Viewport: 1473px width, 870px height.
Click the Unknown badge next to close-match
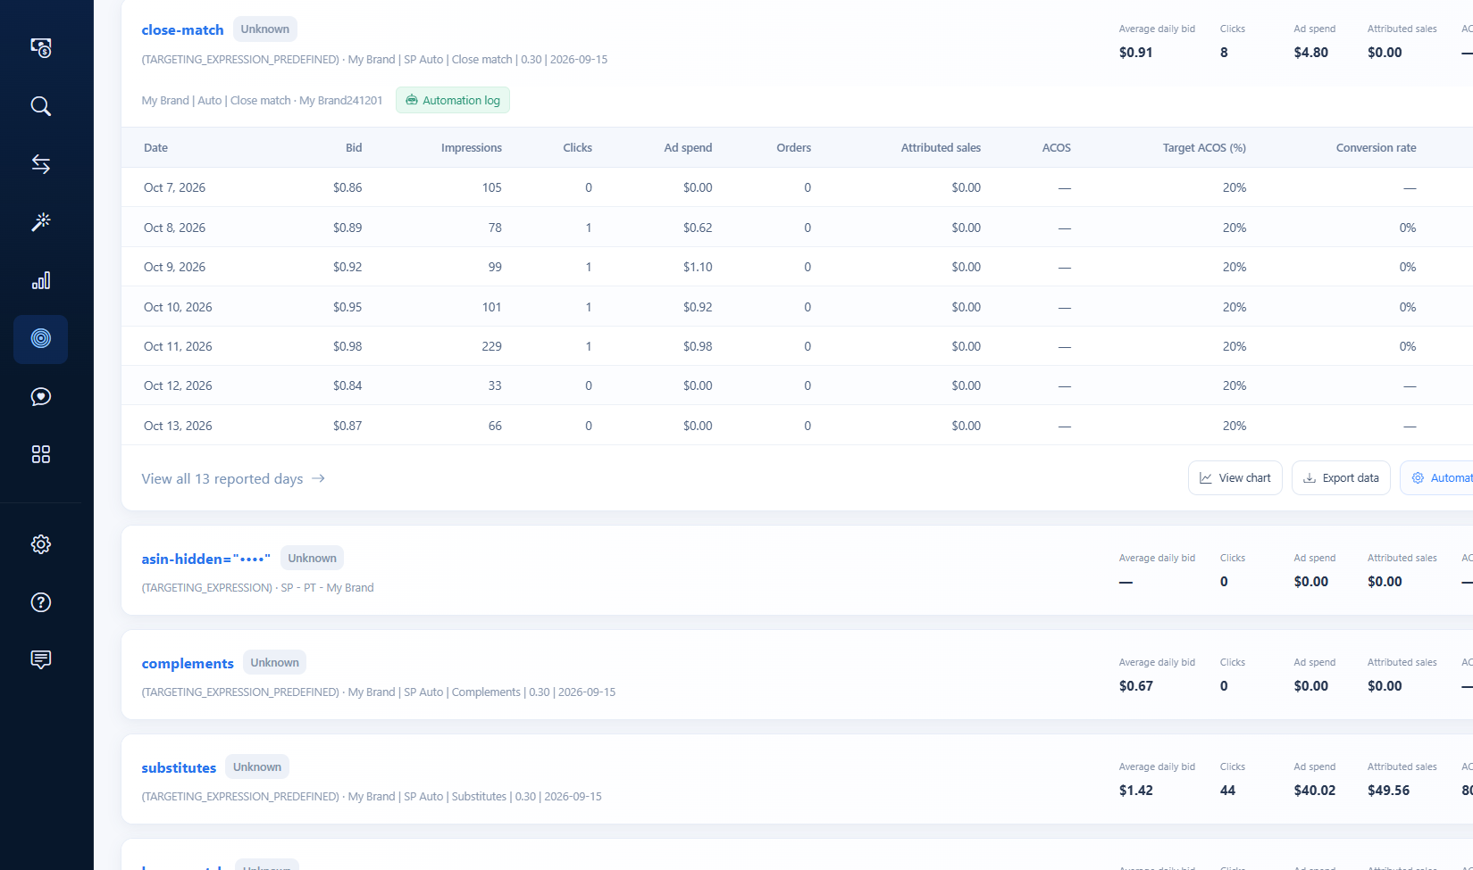[265, 29]
